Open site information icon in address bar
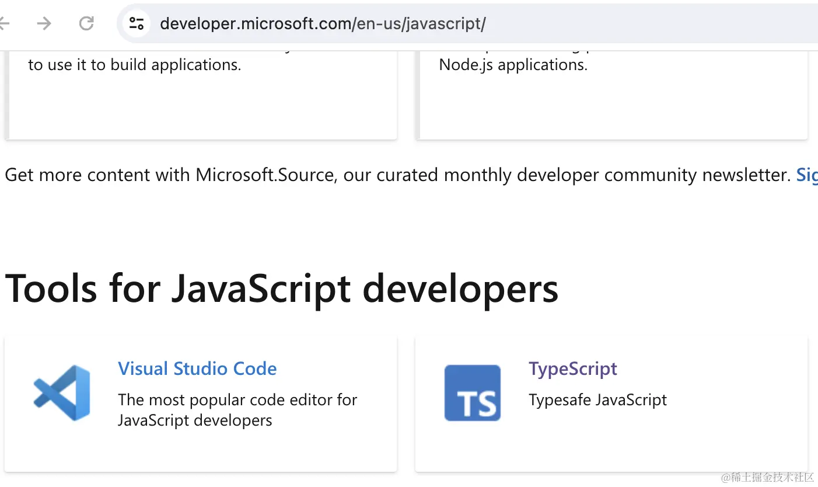This screenshot has width=818, height=487. (137, 23)
